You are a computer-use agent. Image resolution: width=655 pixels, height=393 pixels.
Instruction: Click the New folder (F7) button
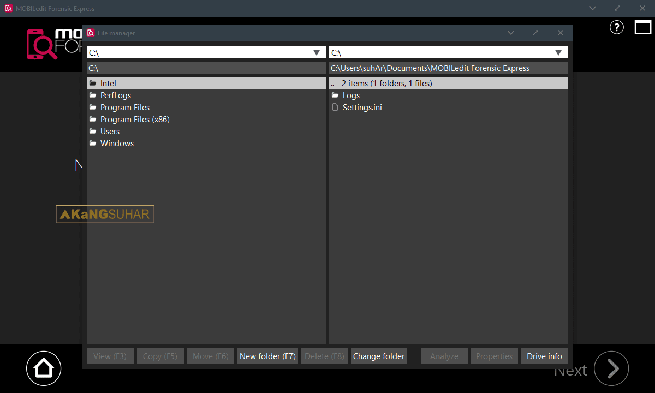coord(267,356)
